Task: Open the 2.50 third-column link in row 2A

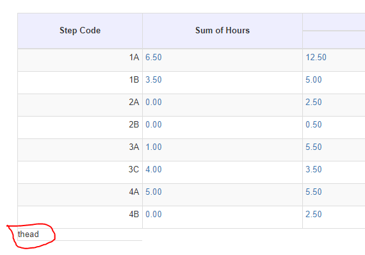Action: tap(314, 102)
